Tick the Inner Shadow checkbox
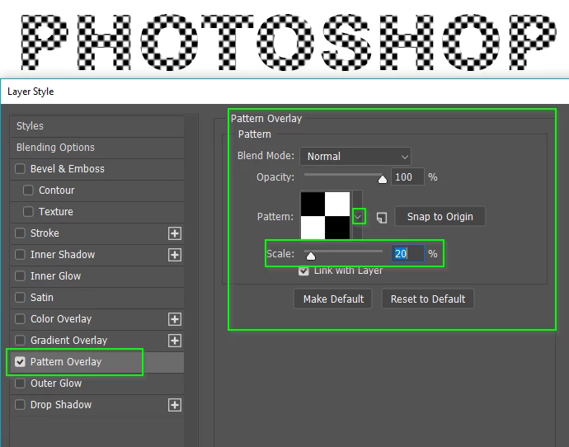The height and width of the screenshot is (447, 569). click(x=20, y=254)
